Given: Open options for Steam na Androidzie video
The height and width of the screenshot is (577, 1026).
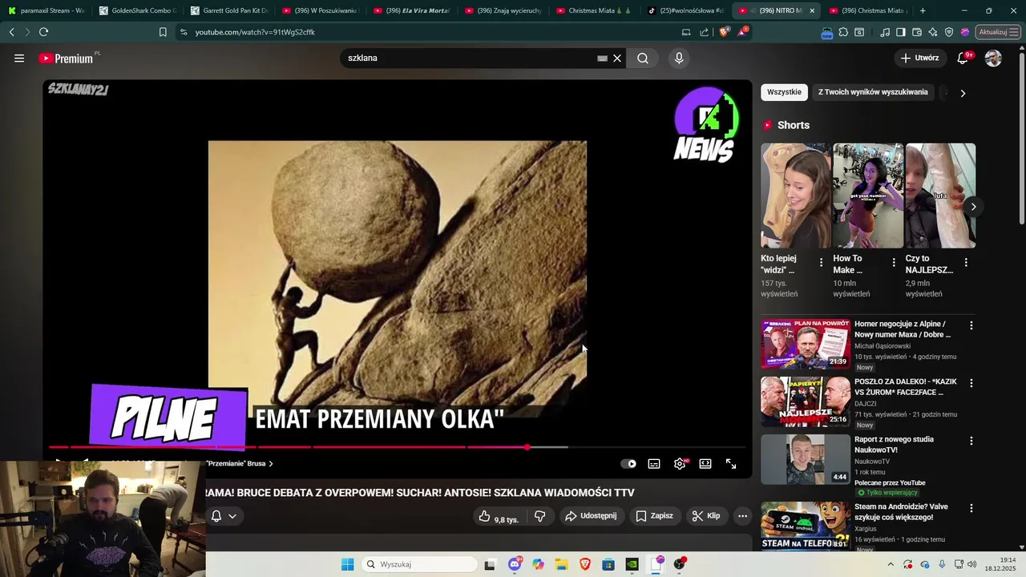Looking at the screenshot, I should (x=971, y=508).
